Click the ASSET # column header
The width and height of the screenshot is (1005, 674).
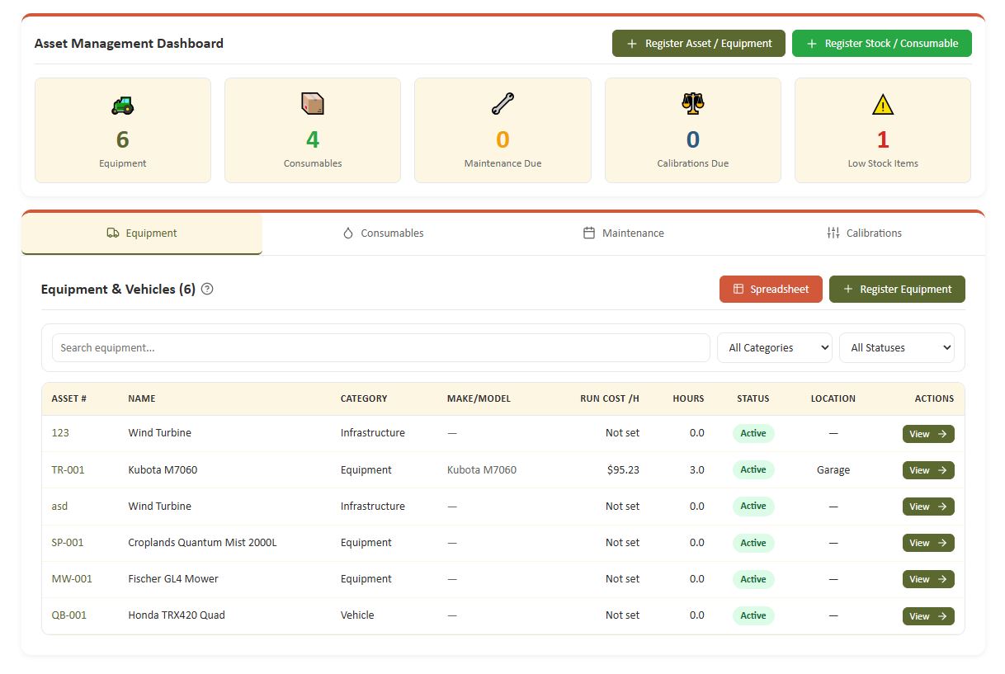[68, 398]
